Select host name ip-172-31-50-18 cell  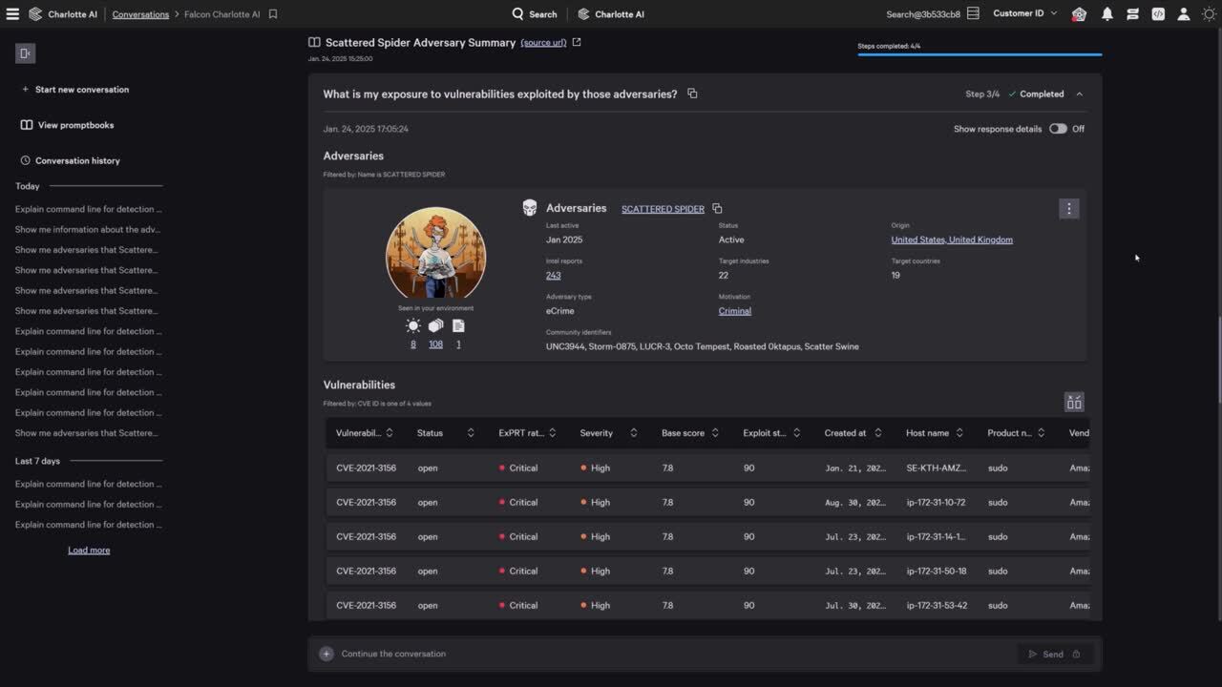[x=937, y=572]
